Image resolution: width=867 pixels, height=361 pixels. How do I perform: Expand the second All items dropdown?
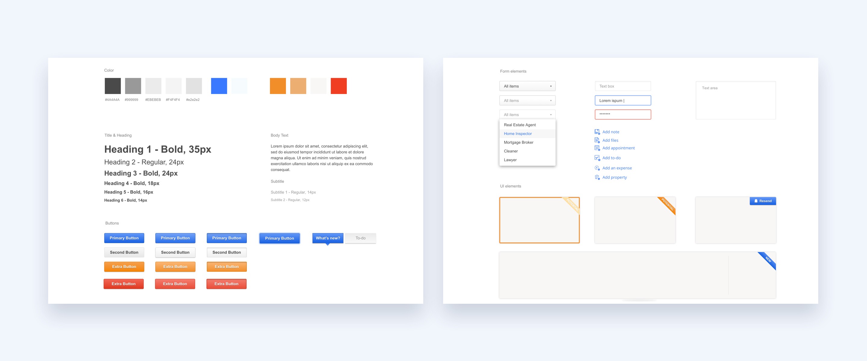[x=527, y=100]
